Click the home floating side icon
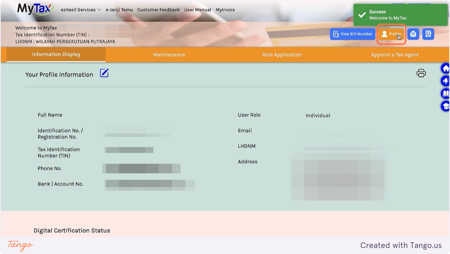The height and width of the screenshot is (254, 450). coord(445,69)
